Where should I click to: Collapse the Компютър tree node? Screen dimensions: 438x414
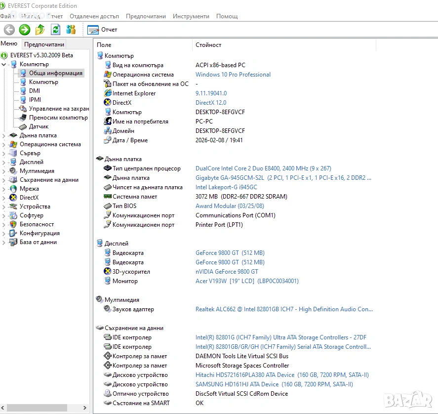pos(4,64)
